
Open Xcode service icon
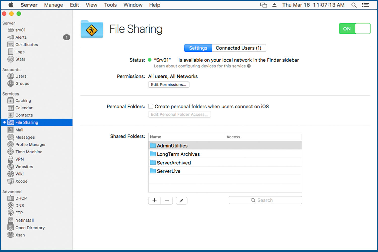(11, 181)
